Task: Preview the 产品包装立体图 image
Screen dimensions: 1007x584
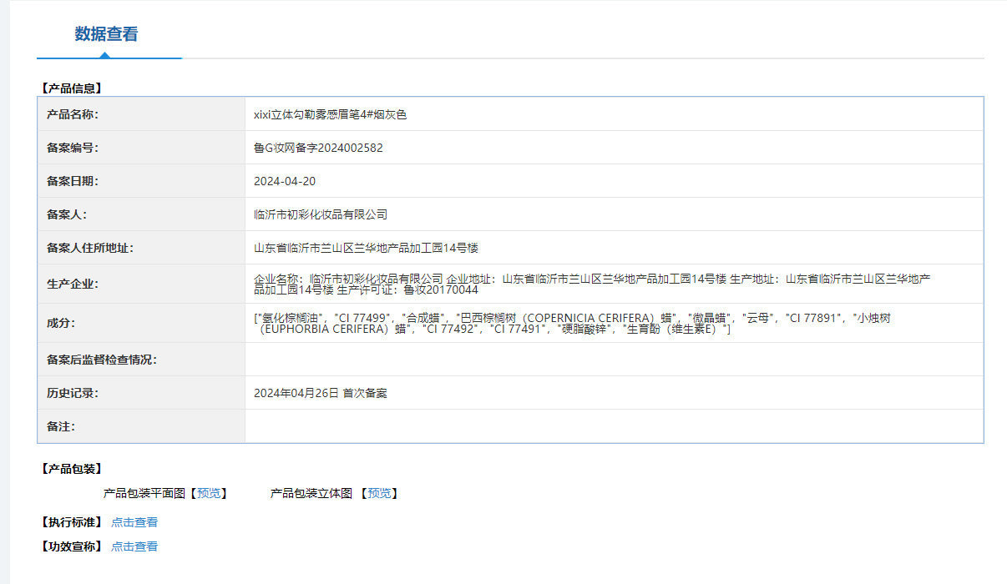Action: coord(379,493)
